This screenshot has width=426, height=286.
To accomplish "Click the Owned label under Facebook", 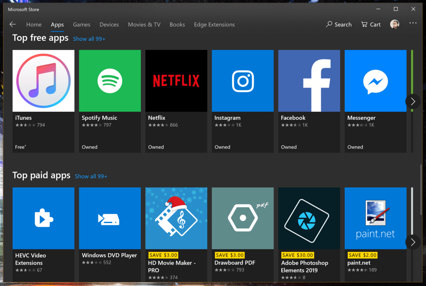I will (289, 147).
